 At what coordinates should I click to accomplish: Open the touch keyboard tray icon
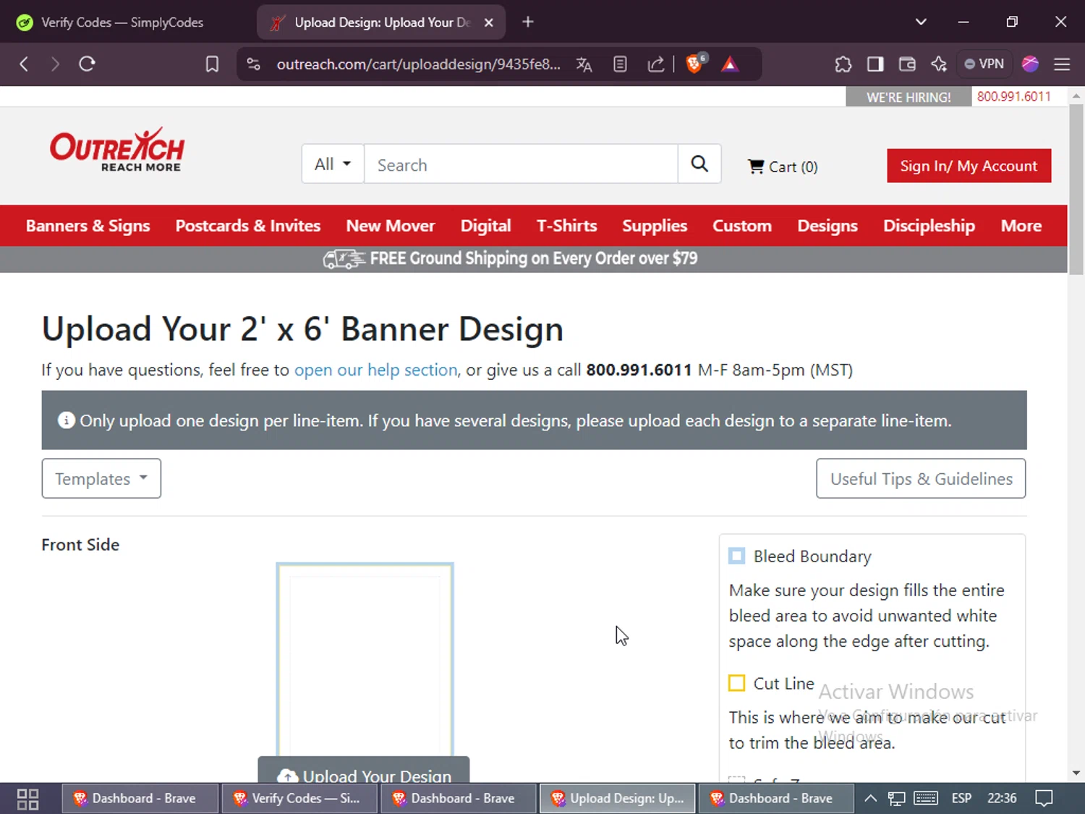click(926, 798)
